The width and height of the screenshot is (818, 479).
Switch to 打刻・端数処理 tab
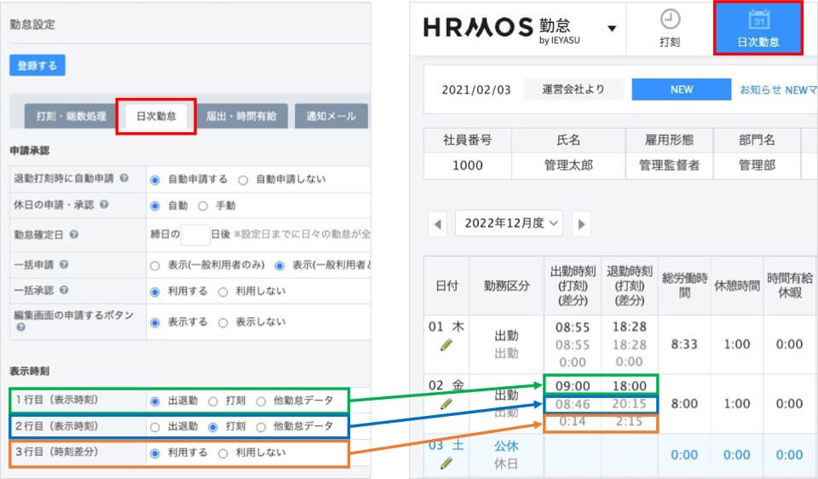[71, 116]
